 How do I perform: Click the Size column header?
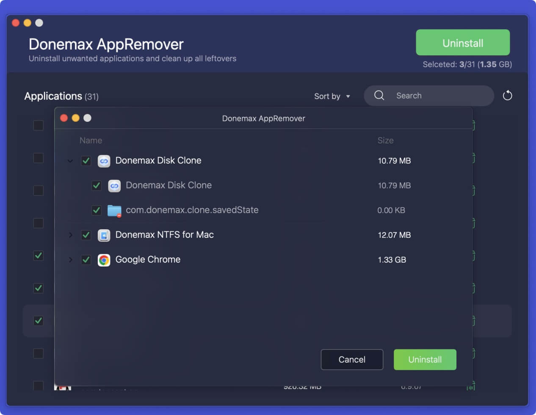pos(385,140)
